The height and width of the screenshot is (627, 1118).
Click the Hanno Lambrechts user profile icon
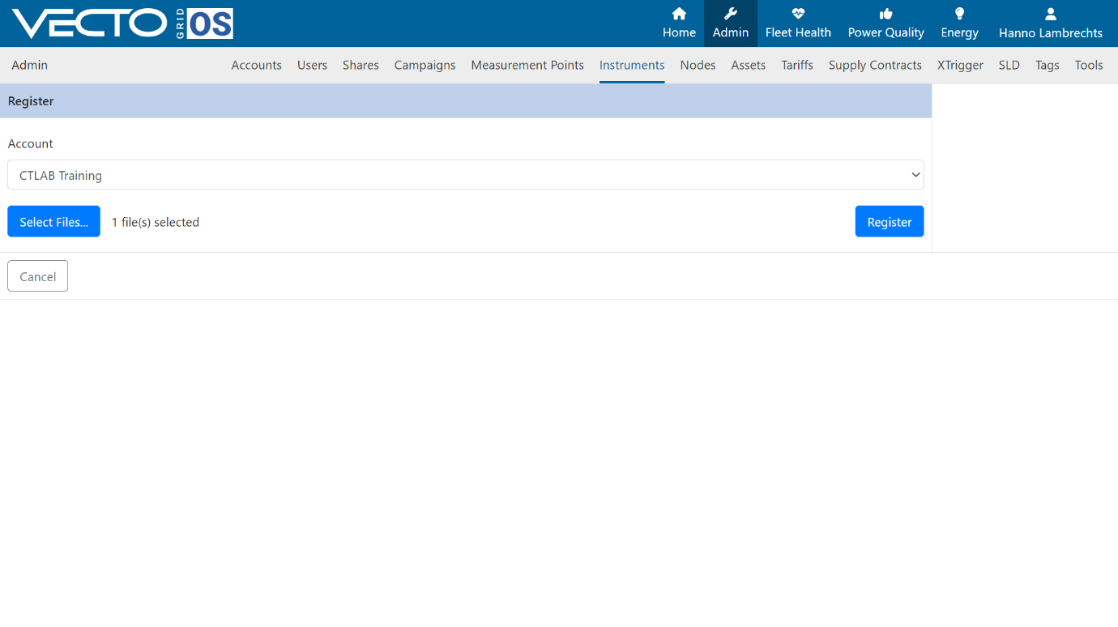click(1051, 14)
